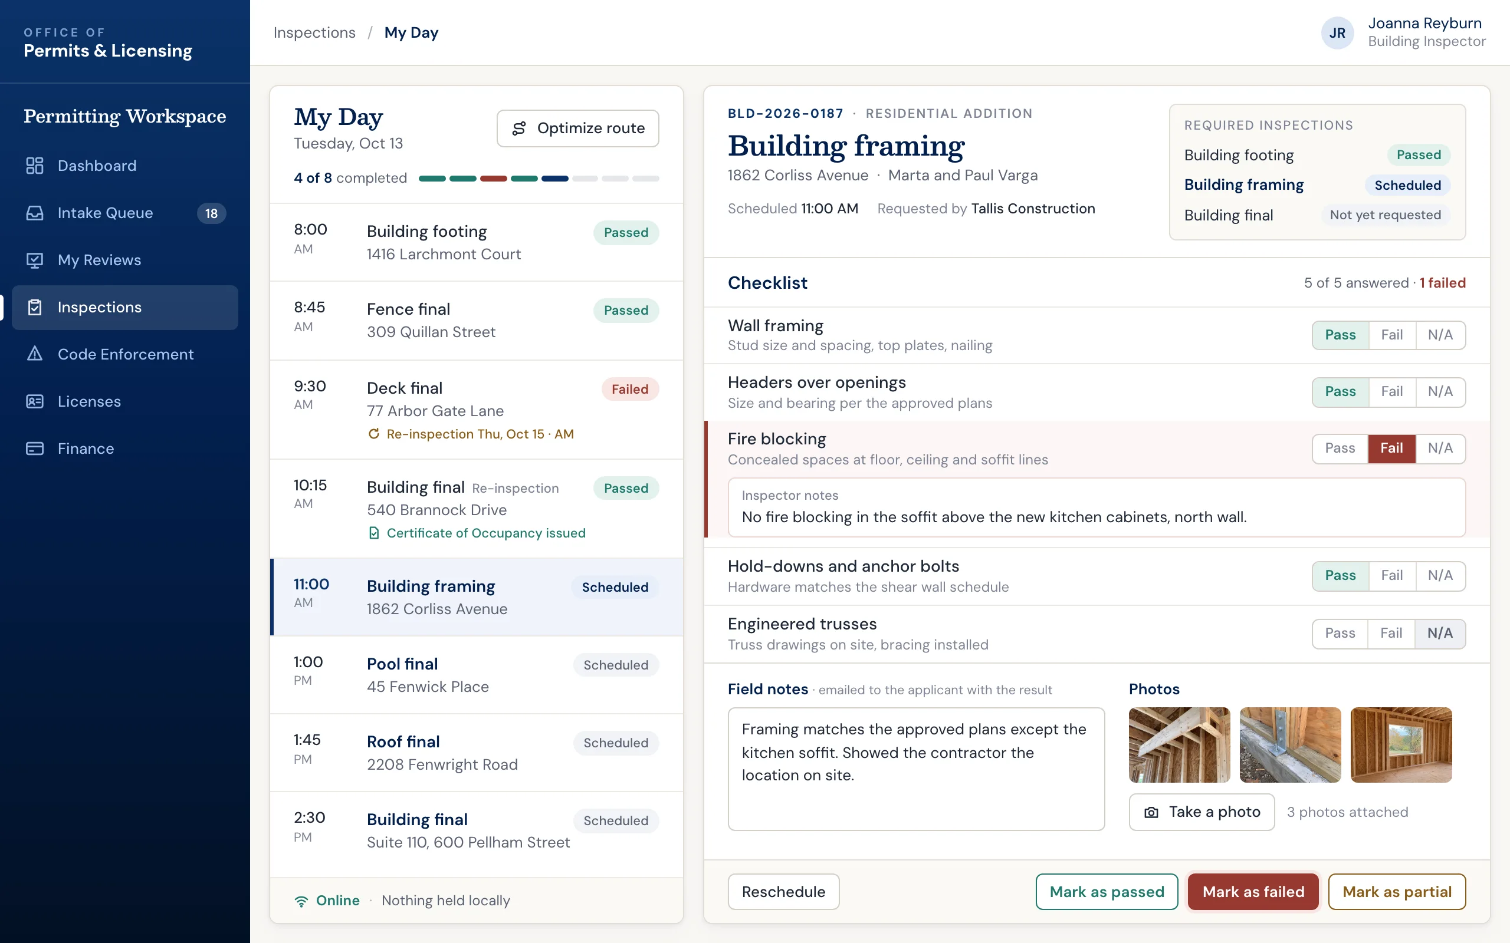Open Finance in the sidebar
Viewport: 1510px width, 943px height.
(x=125, y=449)
